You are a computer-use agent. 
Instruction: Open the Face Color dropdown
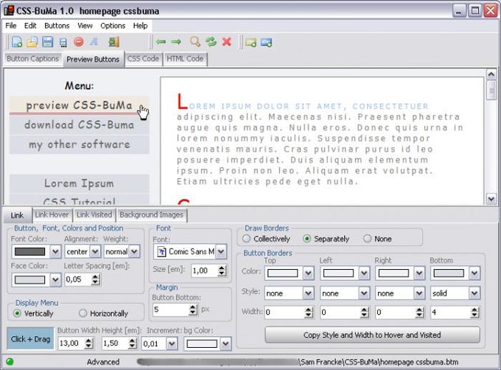click(55, 280)
